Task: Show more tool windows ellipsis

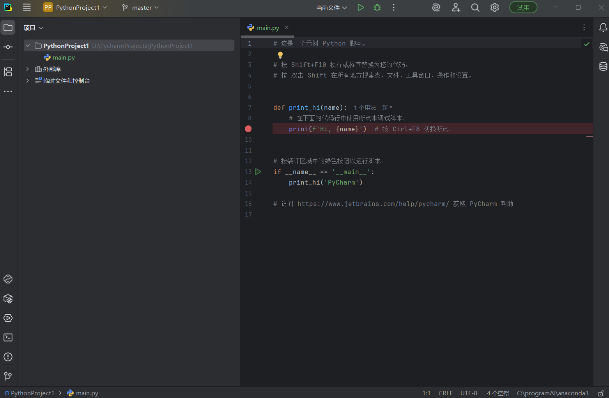Action: tap(8, 91)
